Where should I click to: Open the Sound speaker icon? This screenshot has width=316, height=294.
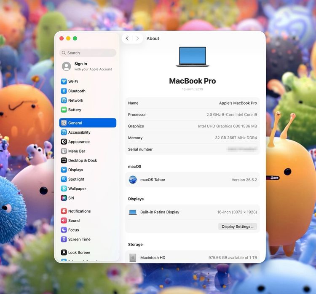[x=64, y=221]
